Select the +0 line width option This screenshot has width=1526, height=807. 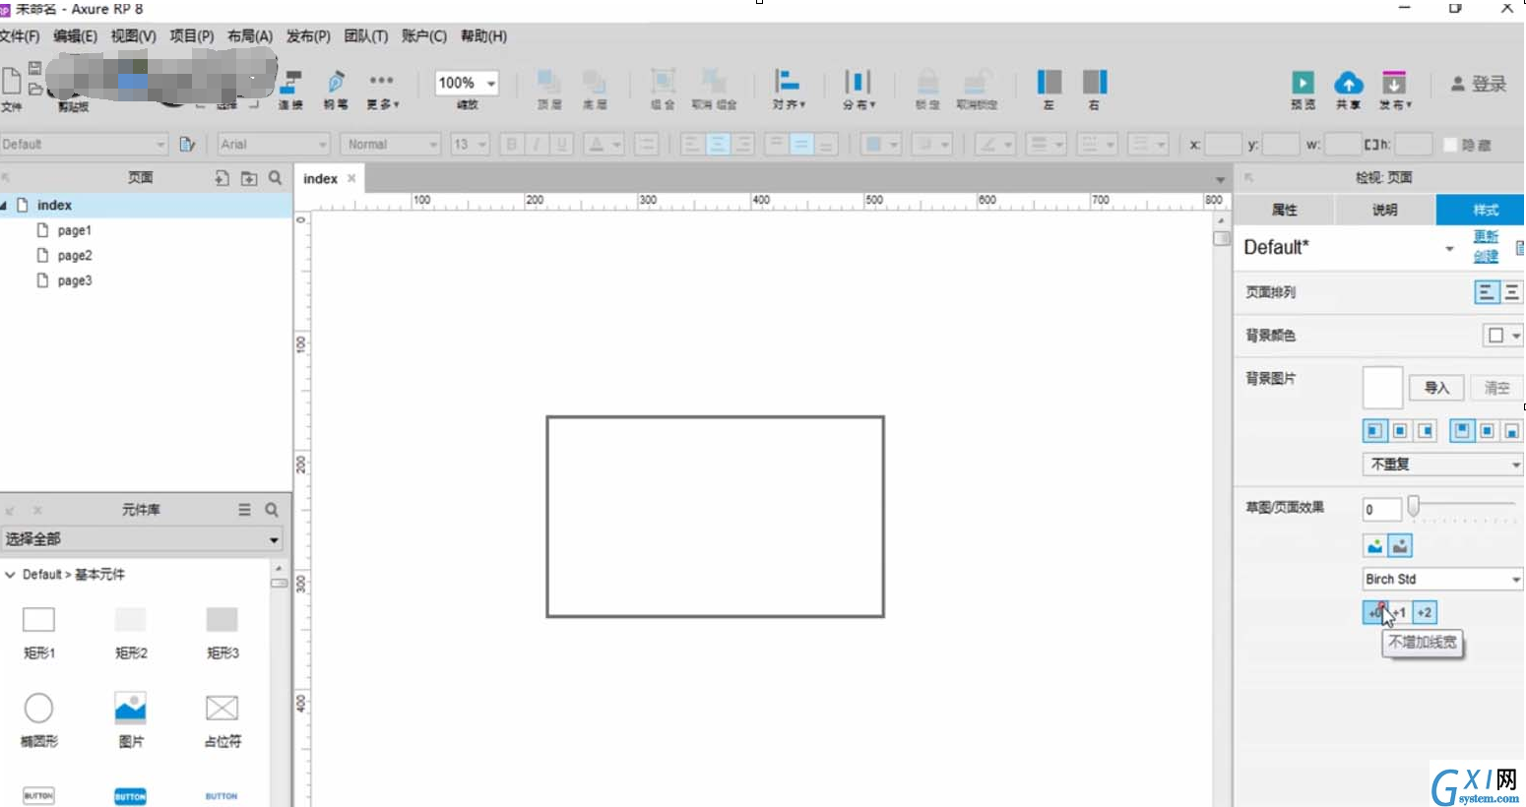coord(1374,612)
